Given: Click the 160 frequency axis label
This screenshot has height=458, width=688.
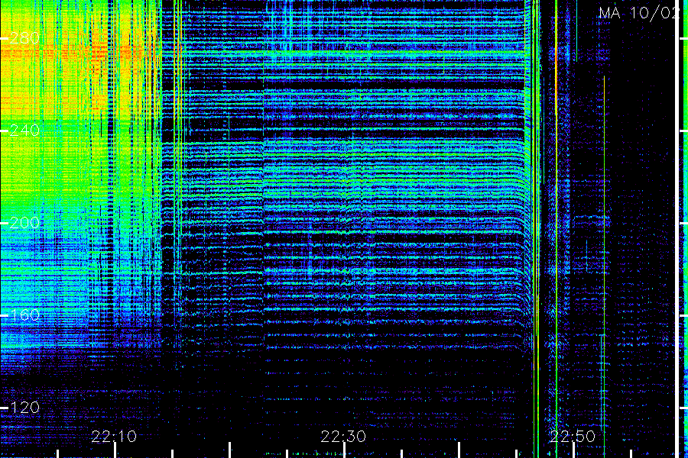Looking at the screenshot, I should coord(24,315).
